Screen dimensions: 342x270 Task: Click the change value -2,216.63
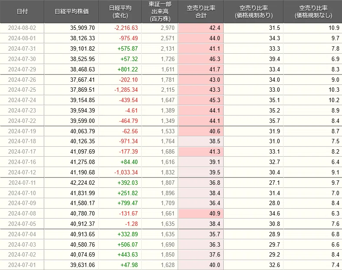126,28
